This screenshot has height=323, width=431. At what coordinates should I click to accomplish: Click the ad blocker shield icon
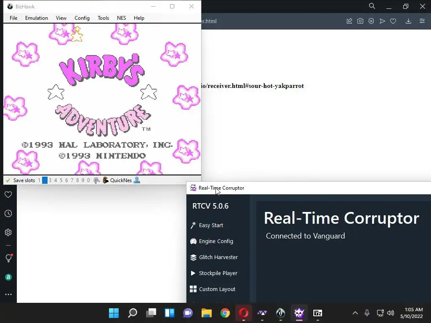click(371, 21)
